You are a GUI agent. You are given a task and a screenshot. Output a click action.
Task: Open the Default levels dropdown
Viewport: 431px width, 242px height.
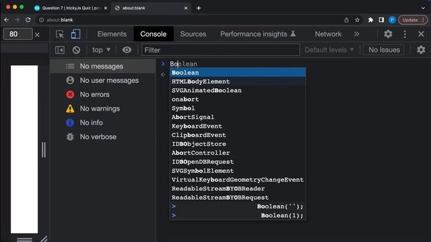[329, 50]
